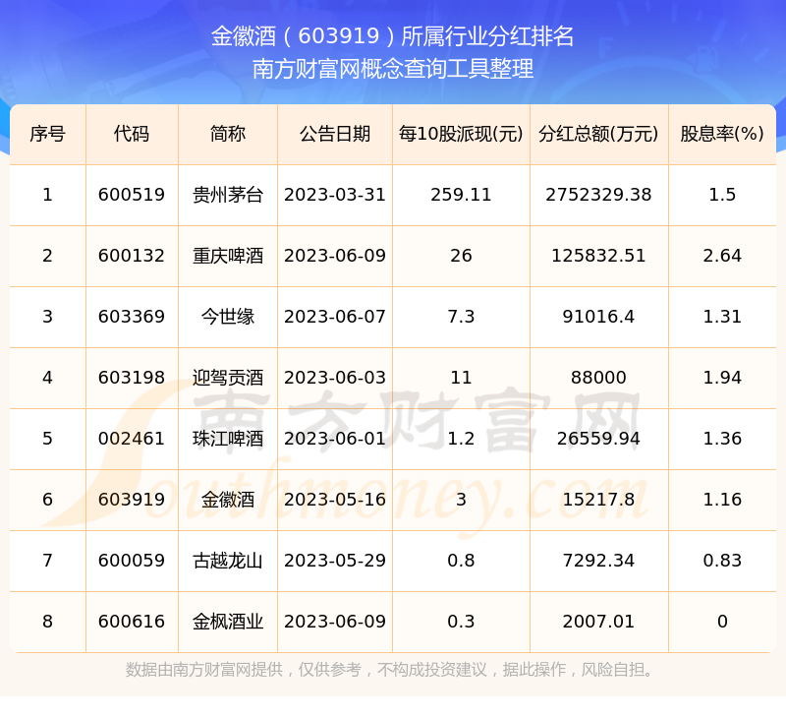Click stock code 603369

132,317
